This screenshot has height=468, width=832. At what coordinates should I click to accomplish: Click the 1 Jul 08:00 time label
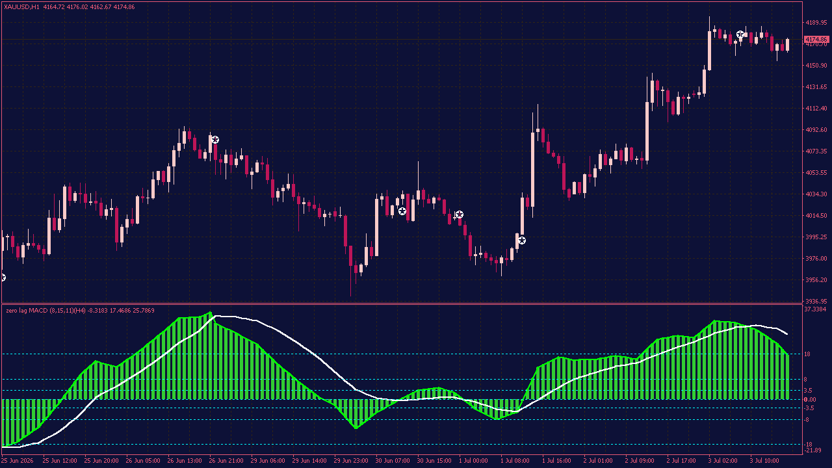coord(515,461)
